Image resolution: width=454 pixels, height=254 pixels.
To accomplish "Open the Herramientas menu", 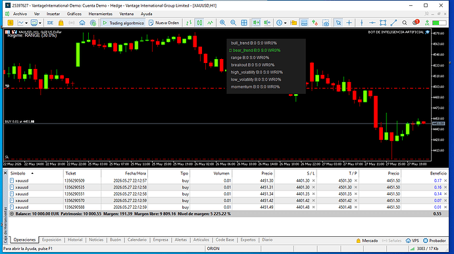I will coord(101,14).
